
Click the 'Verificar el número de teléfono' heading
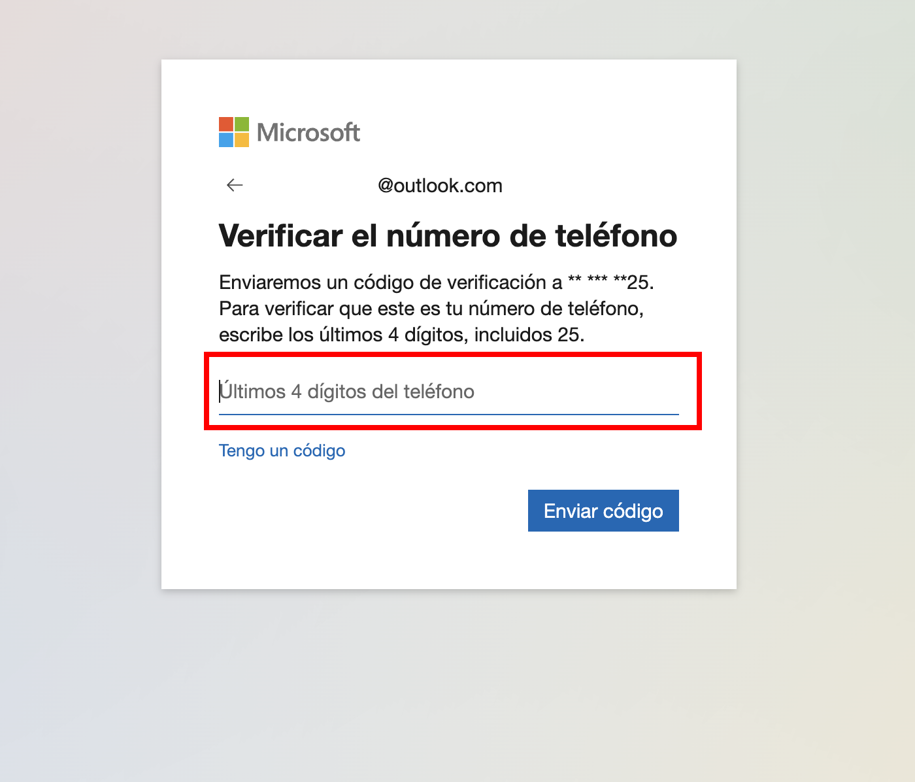pos(448,236)
